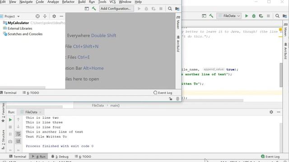289x162 pixels.
Task: Click the green hammer Build icon in front window
Action: [94, 9]
